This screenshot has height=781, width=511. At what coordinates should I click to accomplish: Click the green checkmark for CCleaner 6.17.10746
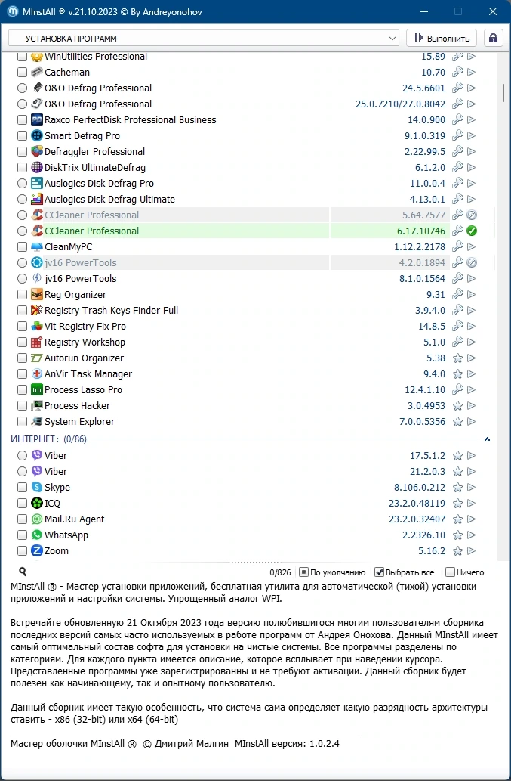click(x=472, y=231)
